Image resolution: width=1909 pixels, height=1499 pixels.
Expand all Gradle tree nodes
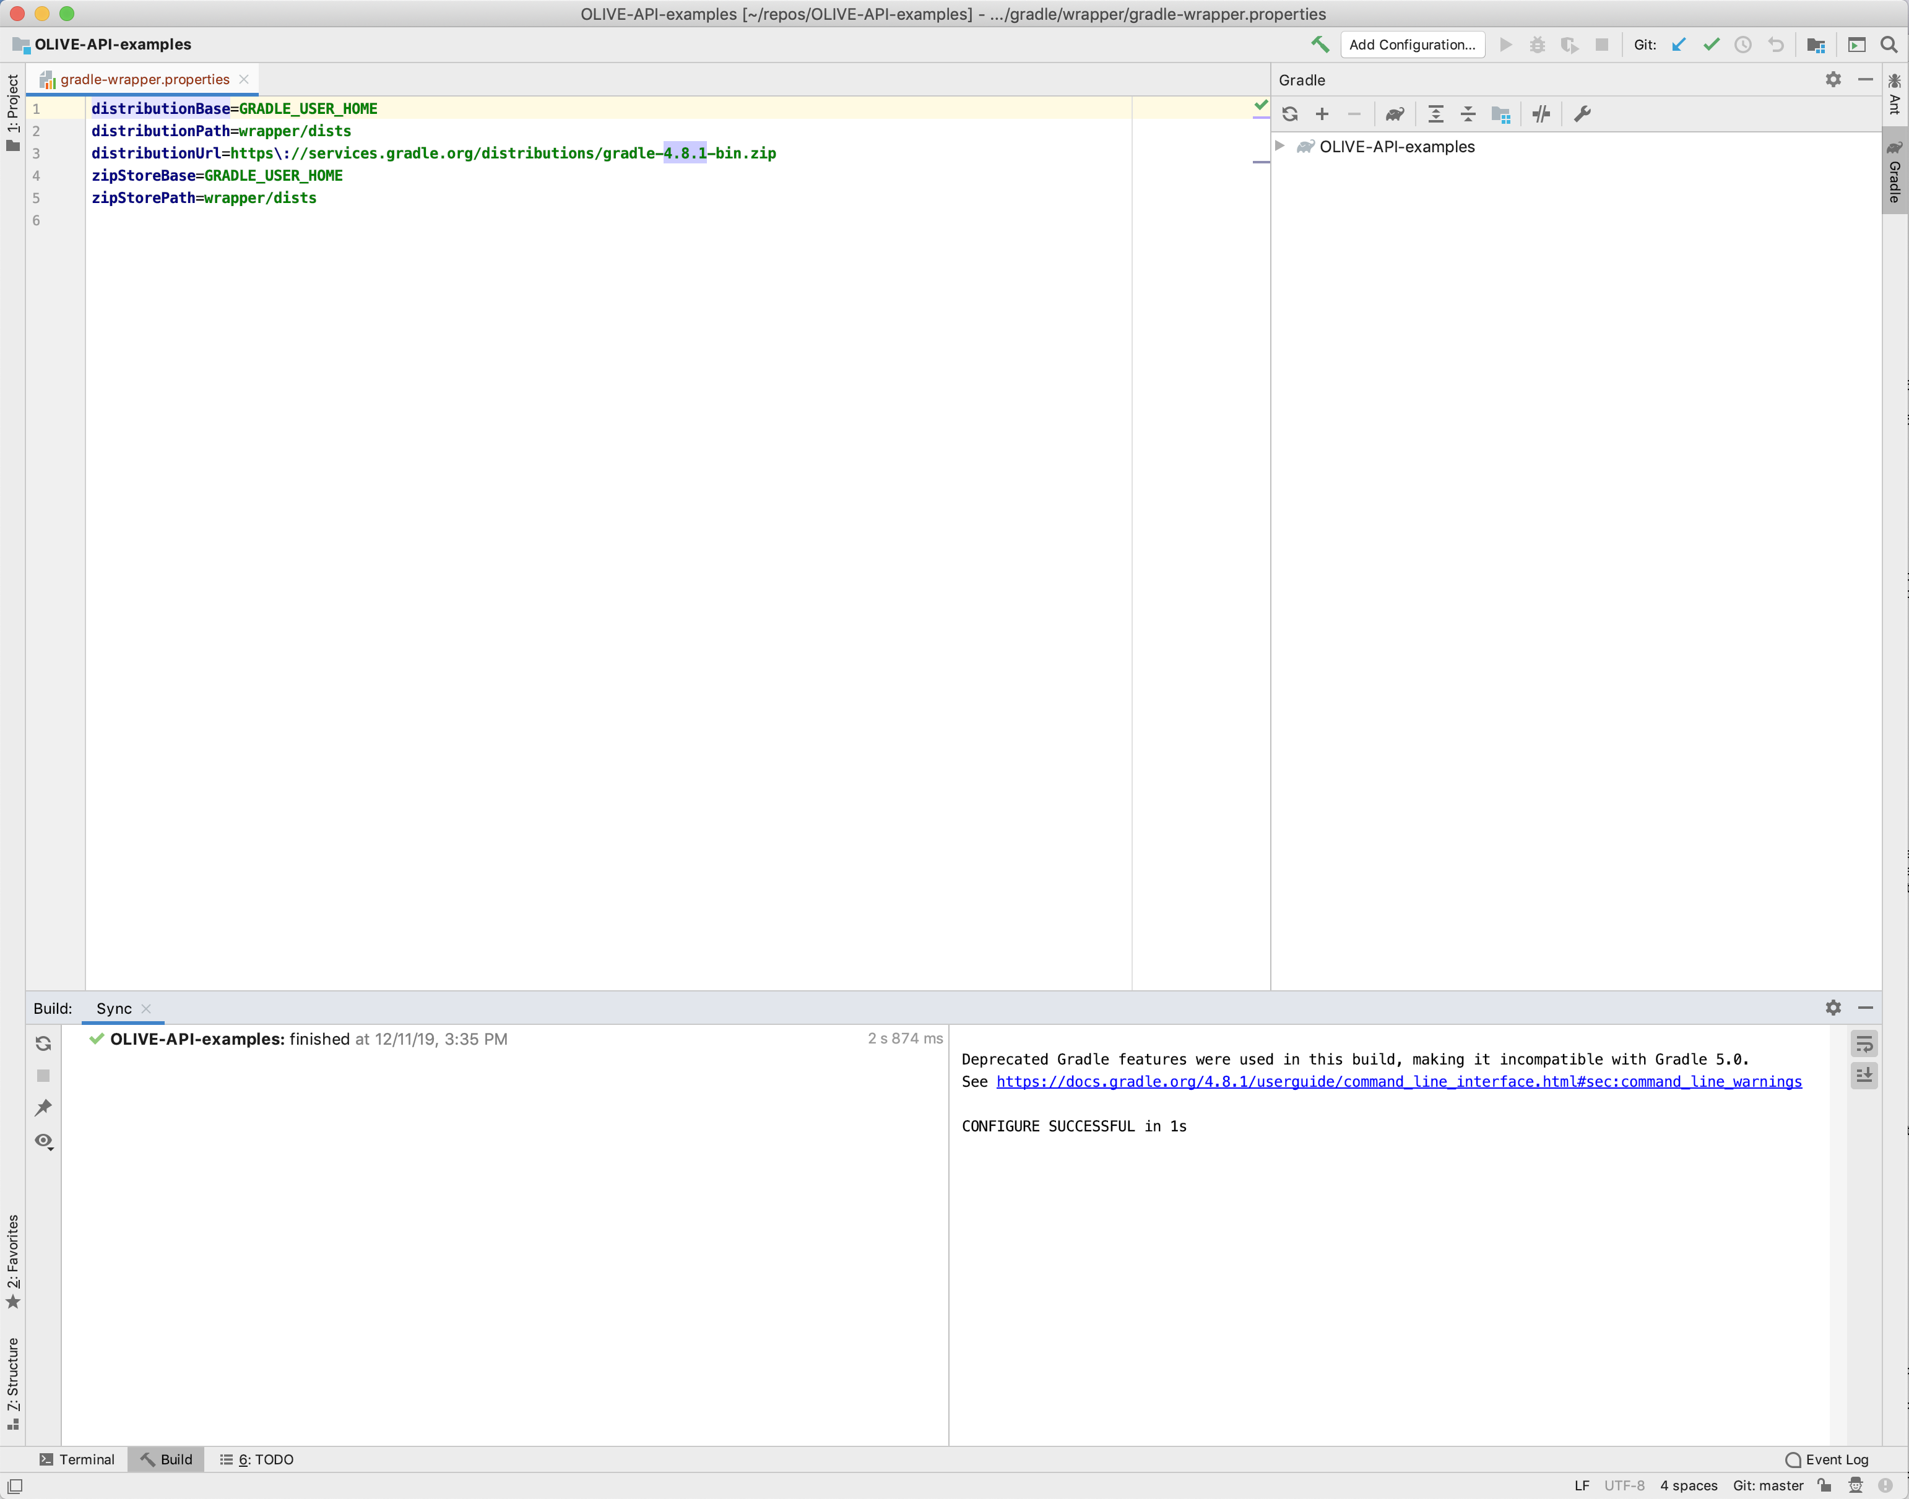(x=1436, y=114)
